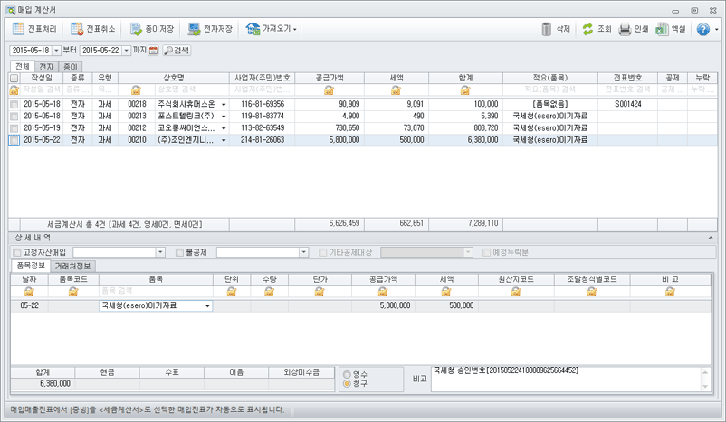Select the 영수 radio button
This screenshot has height=422, width=726.
[348, 373]
